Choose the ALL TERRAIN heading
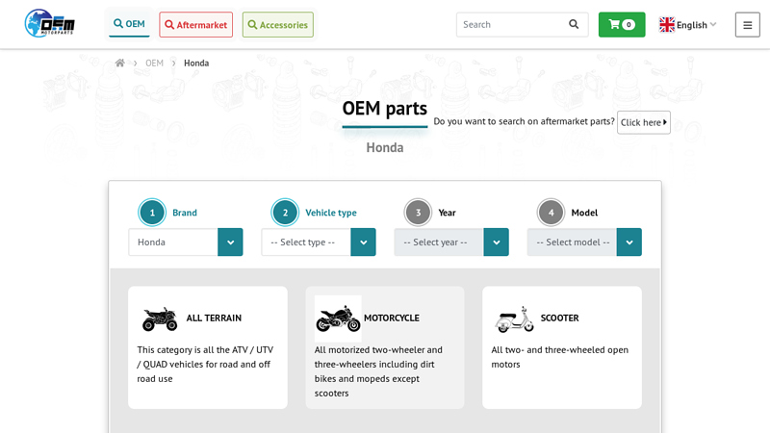 214,318
